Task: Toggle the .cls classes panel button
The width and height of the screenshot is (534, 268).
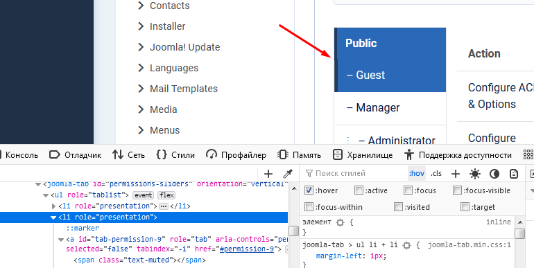Action: [436, 173]
